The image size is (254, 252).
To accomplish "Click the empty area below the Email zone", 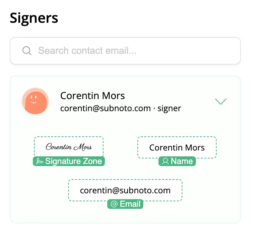I will pos(125,215).
